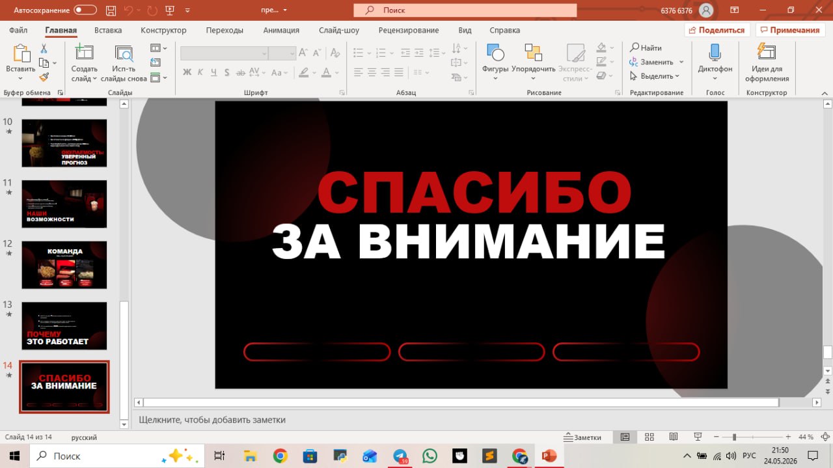Click the Поделиться button
Image resolution: width=833 pixels, height=468 pixels.
[x=717, y=30]
